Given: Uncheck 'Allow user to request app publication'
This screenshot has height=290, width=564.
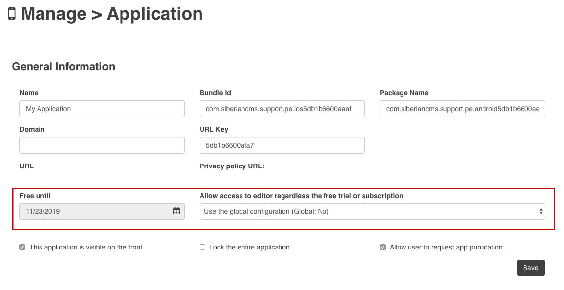Looking at the screenshot, I should pyautogui.click(x=383, y=247).
